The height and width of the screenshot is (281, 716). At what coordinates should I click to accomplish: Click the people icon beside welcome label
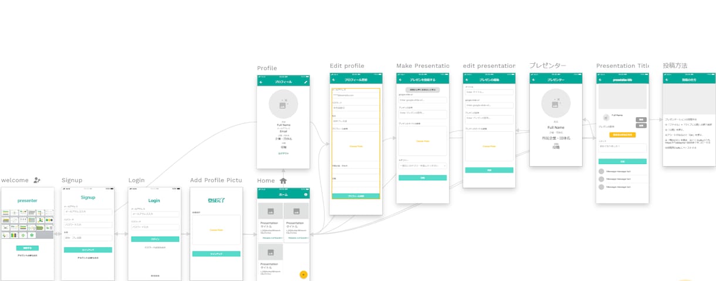[x=38, y=180]
